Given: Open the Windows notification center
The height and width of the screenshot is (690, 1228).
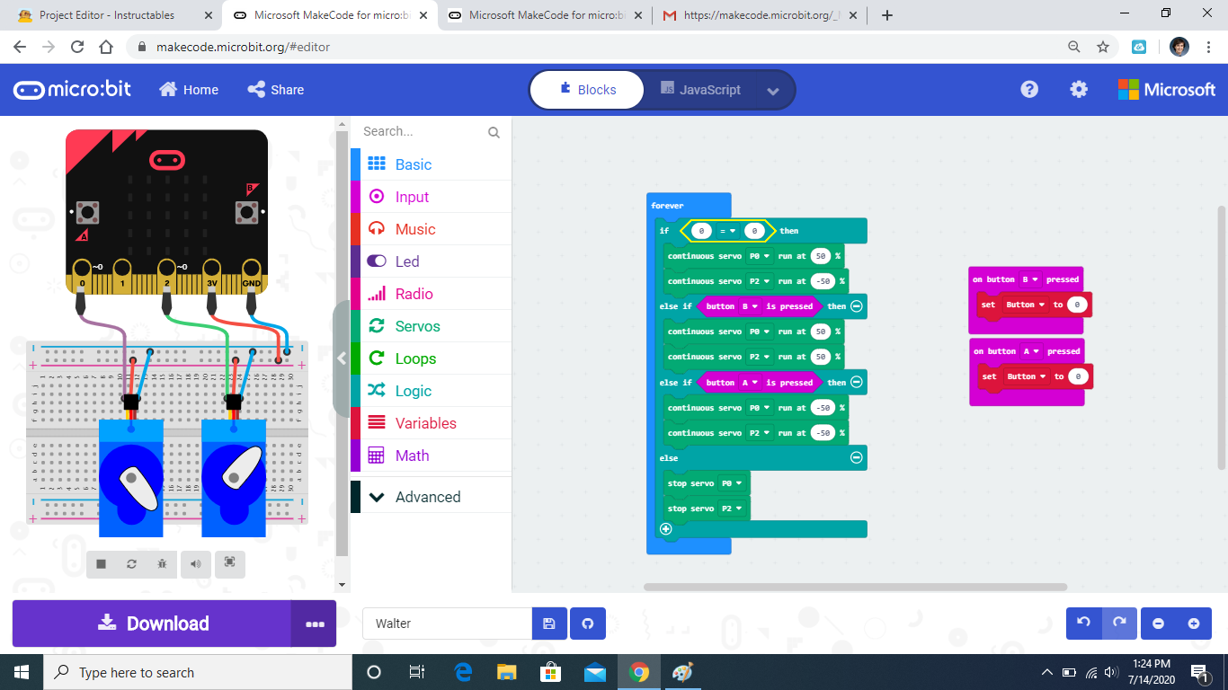Looking at the screenshot, I should pos(1199,672).
